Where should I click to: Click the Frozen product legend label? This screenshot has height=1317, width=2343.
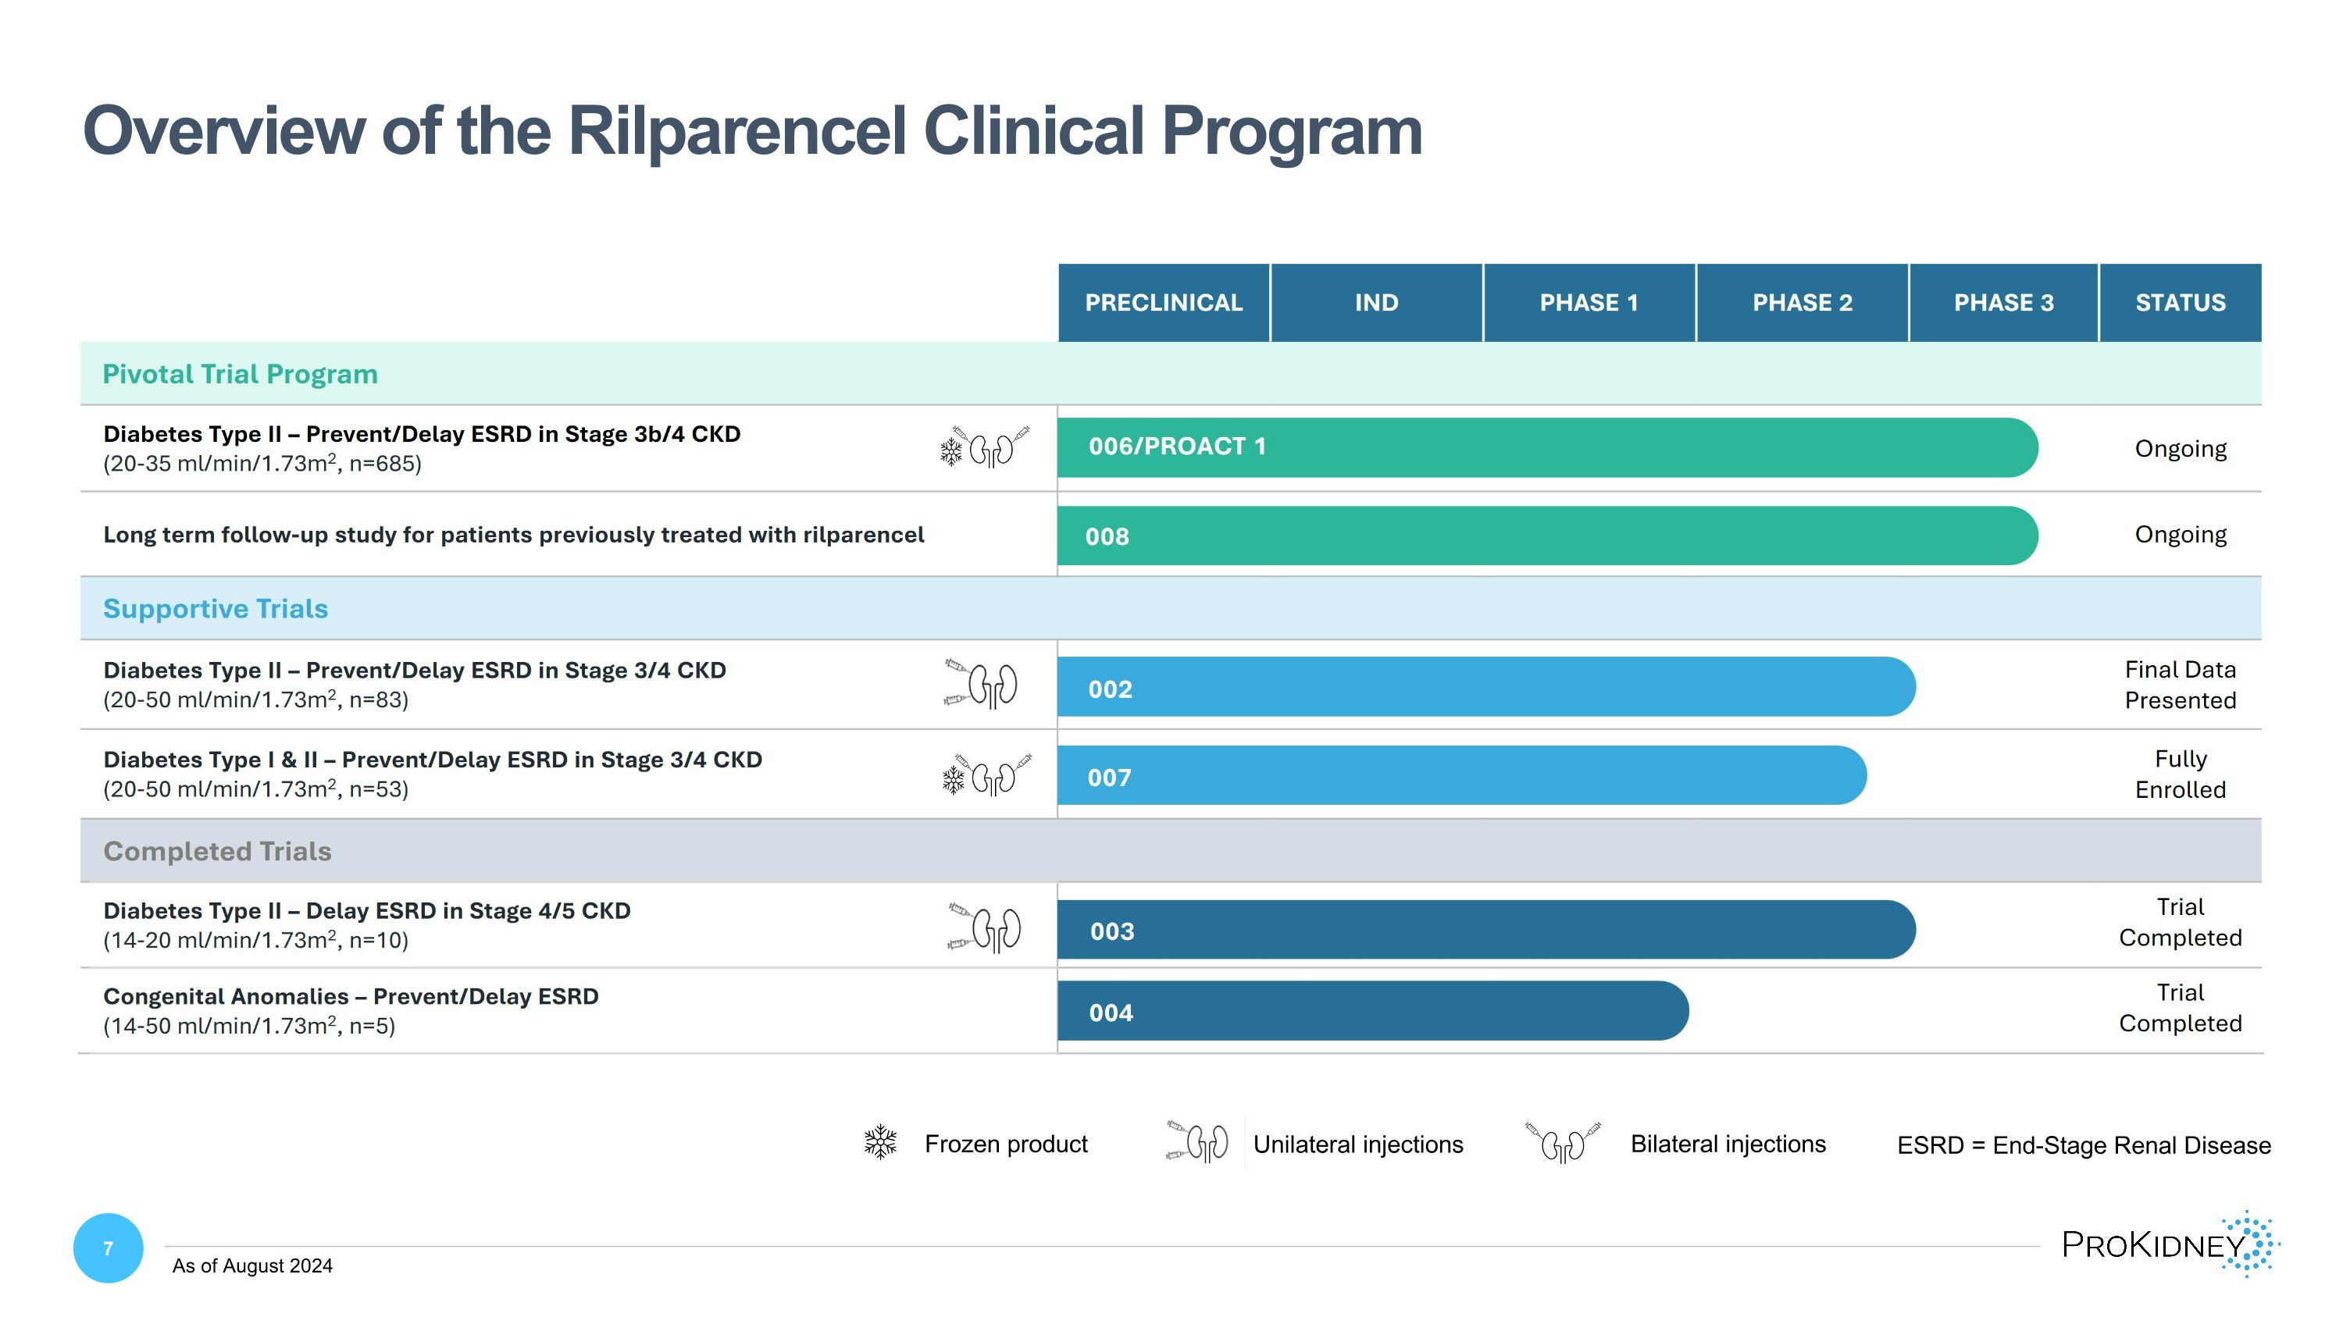pyautogui.click(x=1006, y=1144)
